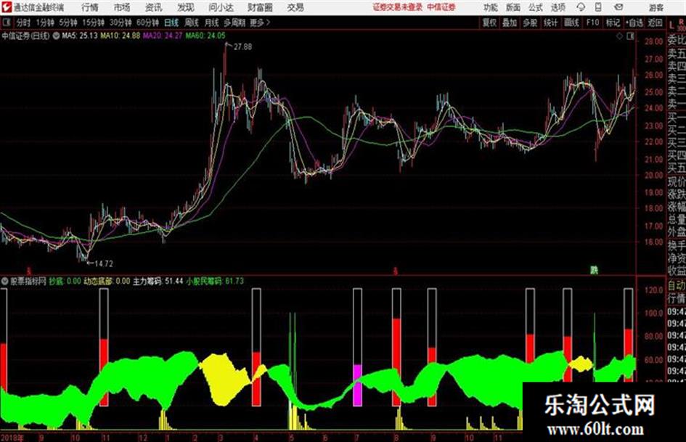Click the 动态底部: 0.00 value

click(107, 281)
